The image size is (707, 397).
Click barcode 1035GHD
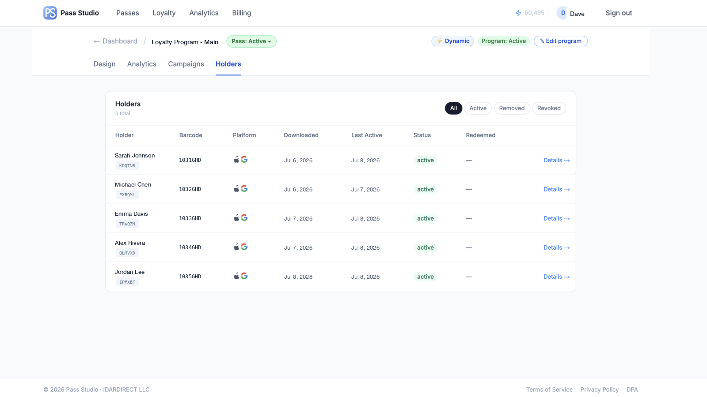point(190,277)
